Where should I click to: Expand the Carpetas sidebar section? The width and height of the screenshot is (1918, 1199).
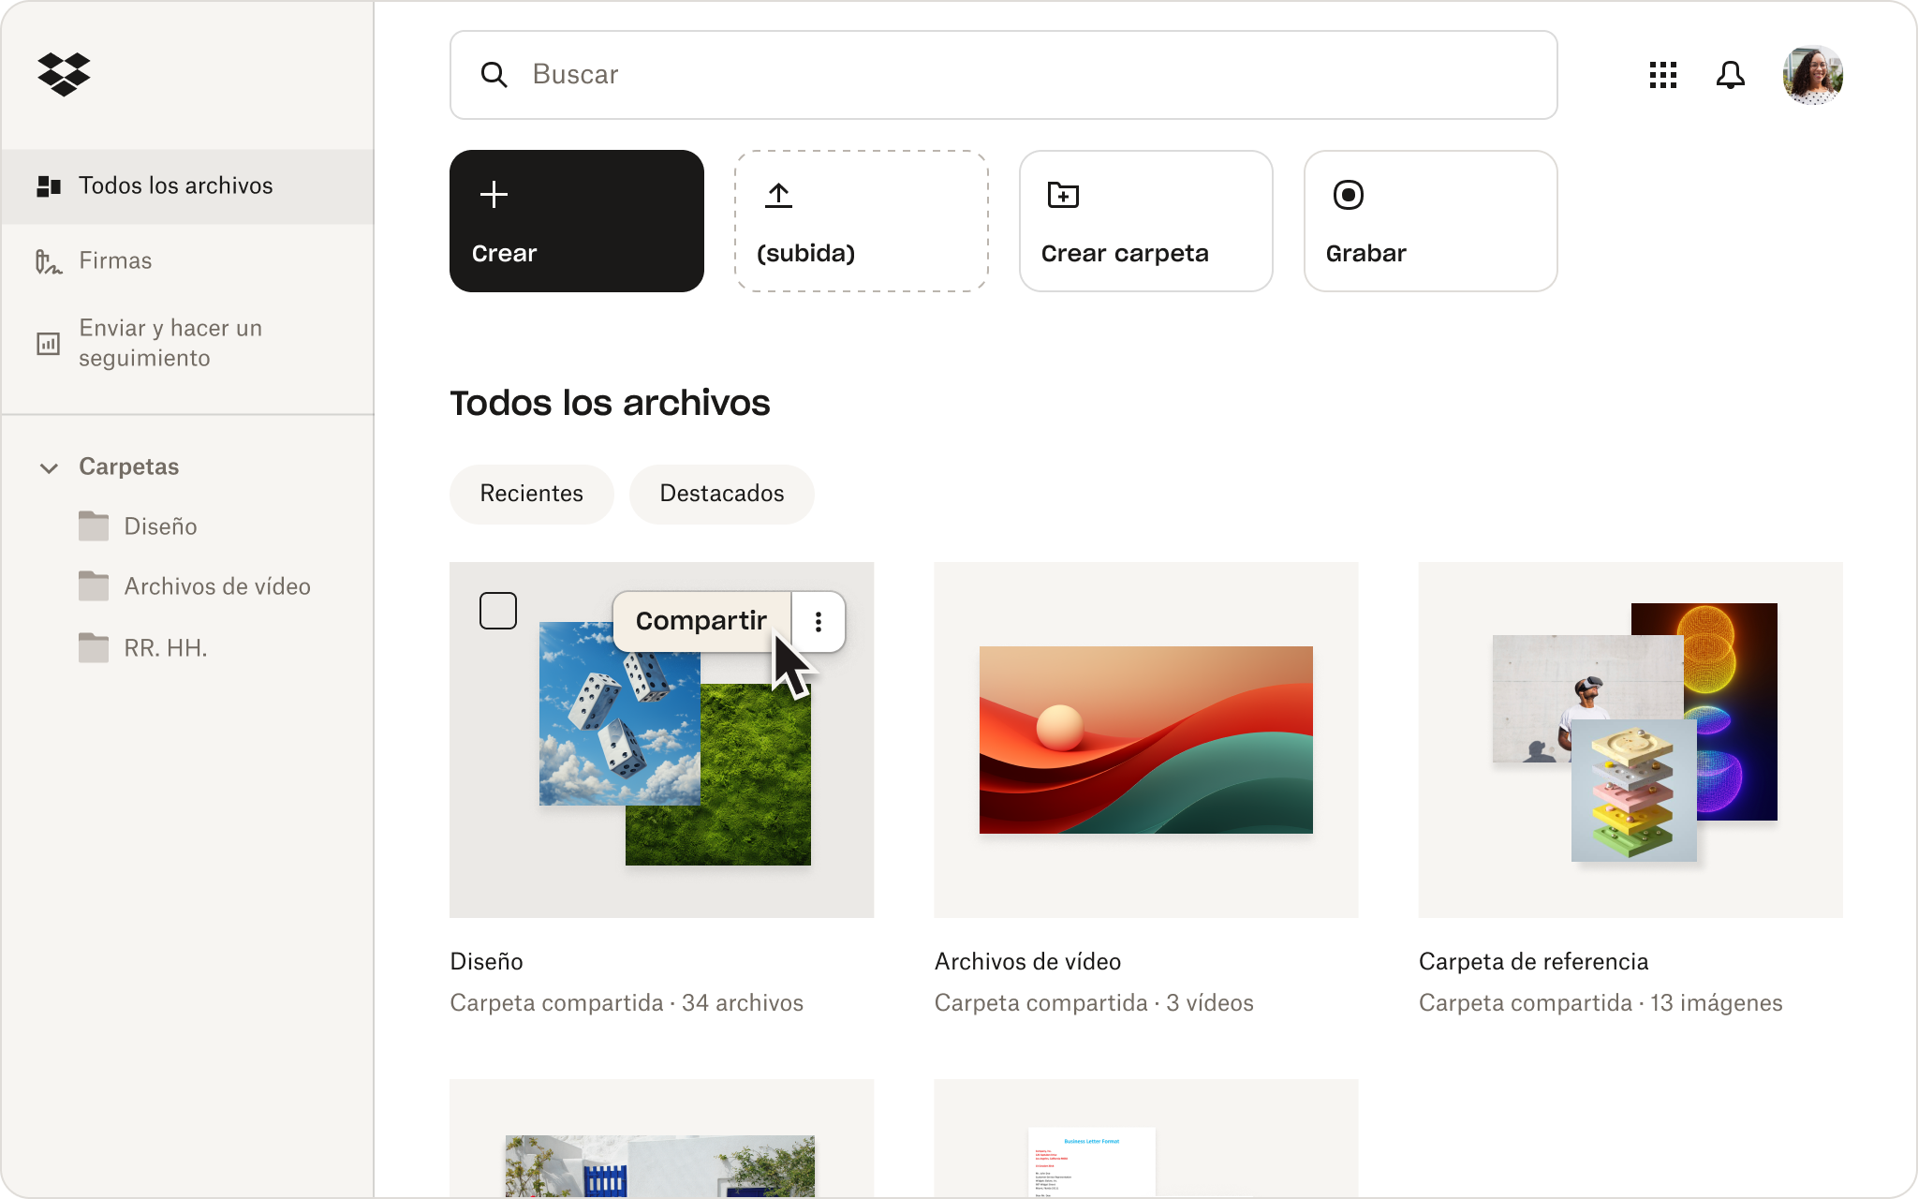49,466
